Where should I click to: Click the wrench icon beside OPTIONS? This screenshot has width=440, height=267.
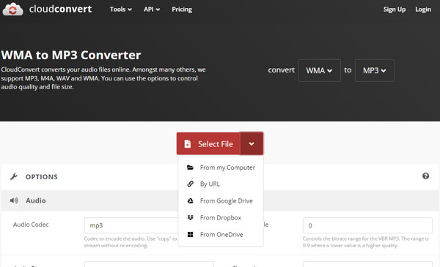click(x=13, y=176)
